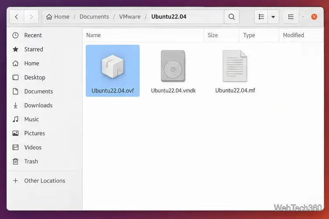Click the Trash bin icon

point(15,162)
